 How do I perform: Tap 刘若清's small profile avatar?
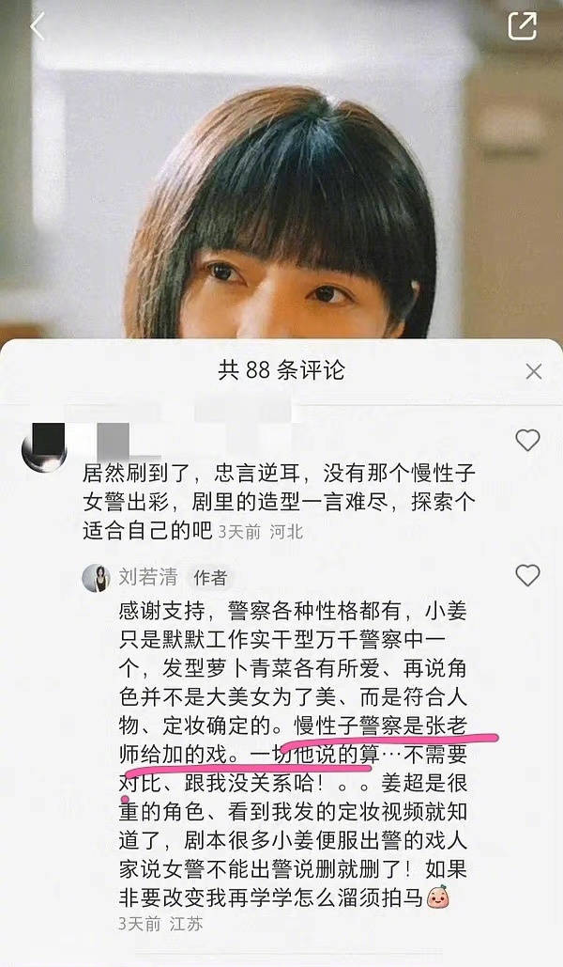pyautogui.click(x=96, y=578)
